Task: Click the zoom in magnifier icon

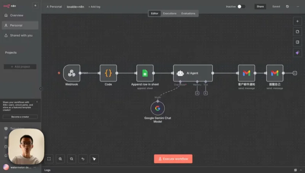Action: (60, 159)
